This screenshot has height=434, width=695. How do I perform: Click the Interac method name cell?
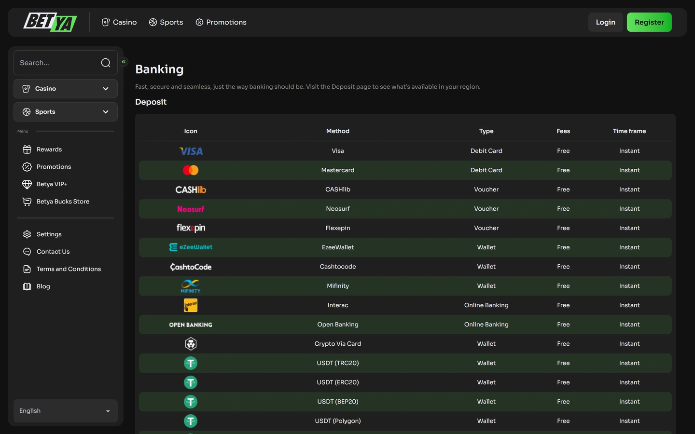point(338,305)
